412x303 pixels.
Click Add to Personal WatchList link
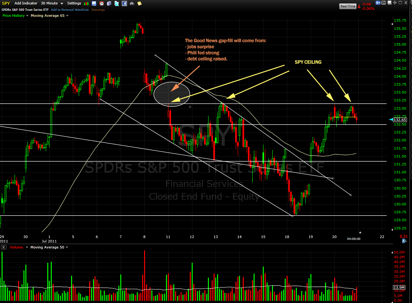(70, 10)
